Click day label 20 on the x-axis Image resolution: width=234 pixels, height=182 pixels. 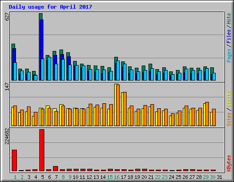[x=144, y=177]
